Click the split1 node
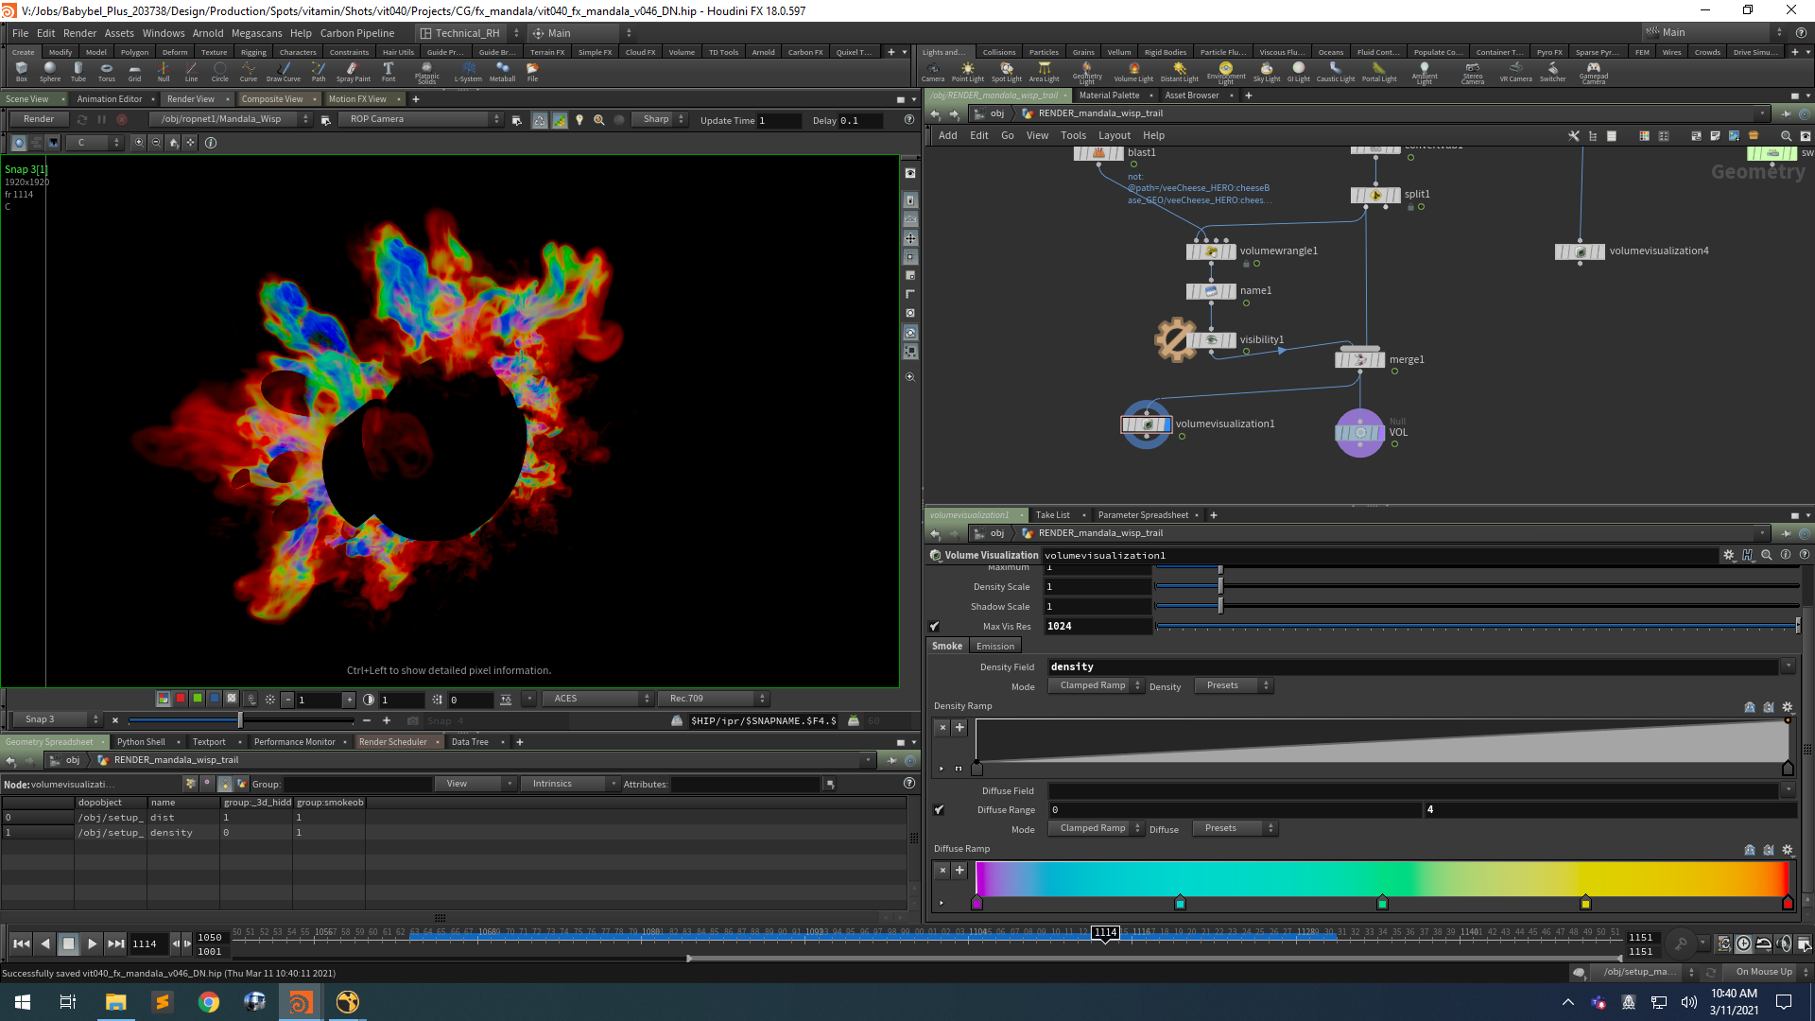1815x1021 pixels. (1375, 195)
